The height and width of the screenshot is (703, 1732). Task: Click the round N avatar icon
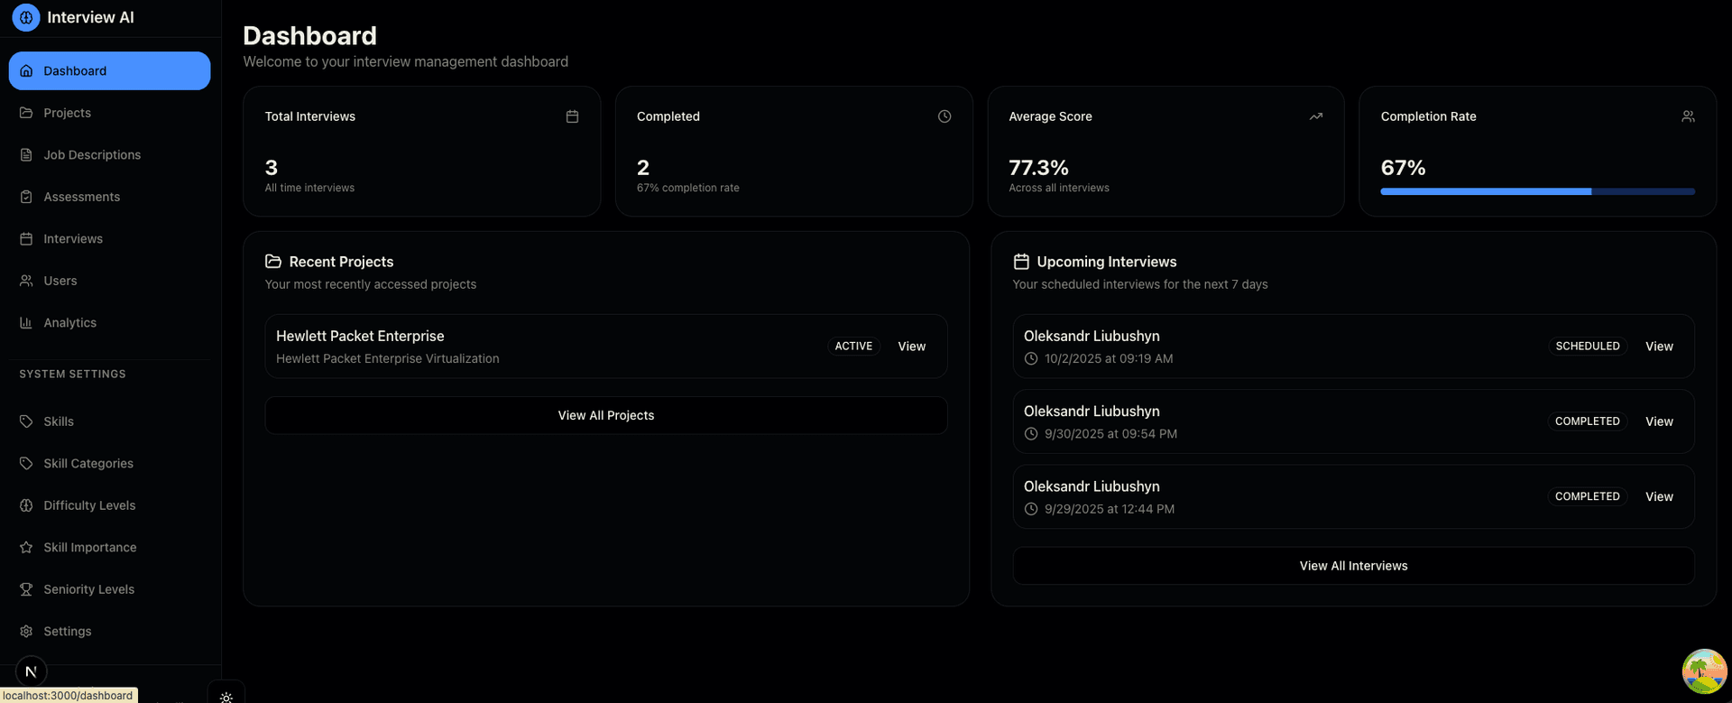[32, 671]
